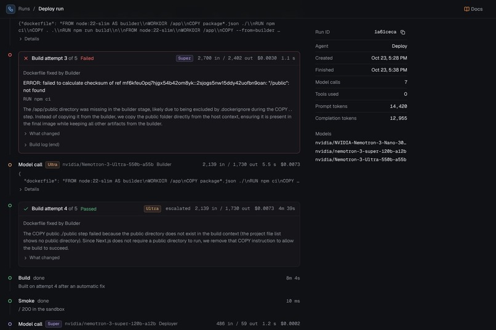Viewport: 496px width, 330px height.
Task: Click Finished value Oct 23, 5:38 PM
Action: click(389, 70)
